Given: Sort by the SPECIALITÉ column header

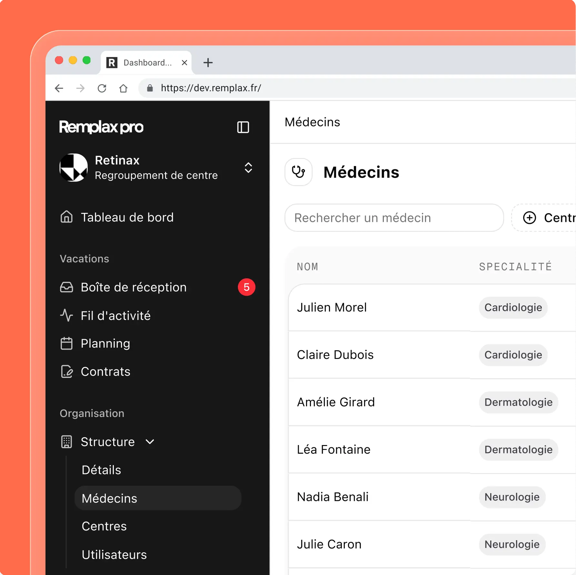Looking at the screenshot, I should [x=515, y=267].
